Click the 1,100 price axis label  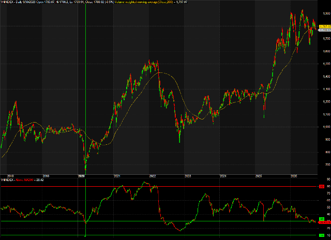pos(326,114)
